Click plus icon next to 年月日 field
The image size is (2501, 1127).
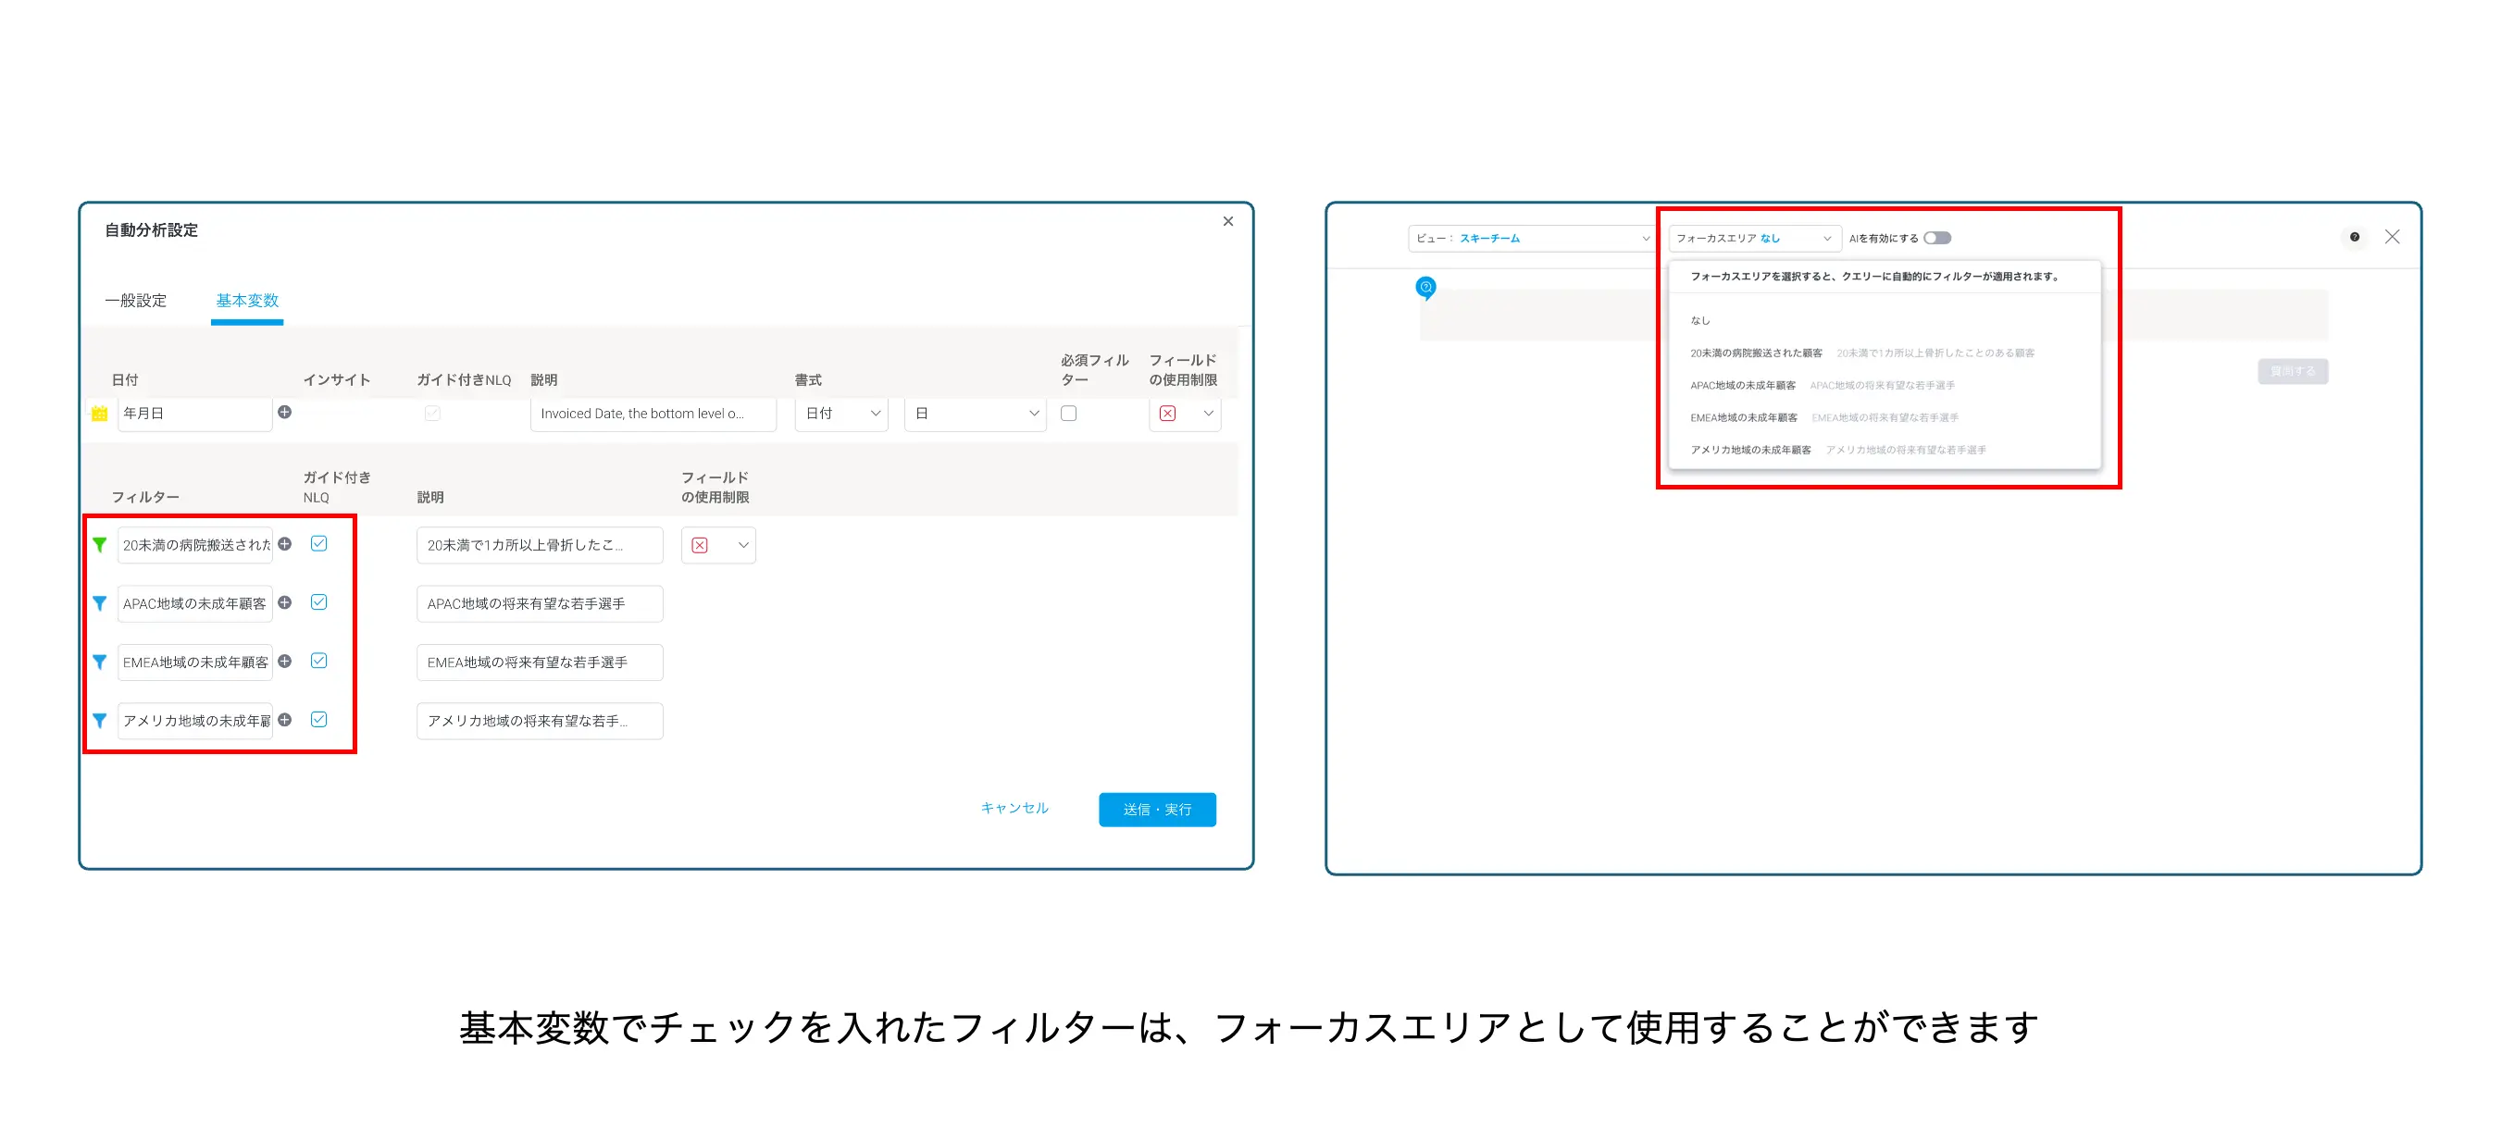pos(284,412)
